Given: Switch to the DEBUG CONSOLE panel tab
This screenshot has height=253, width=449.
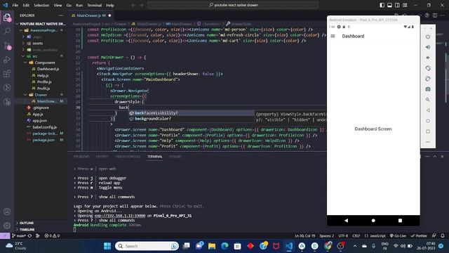Looking at the screenshot, I should (128, 157).
